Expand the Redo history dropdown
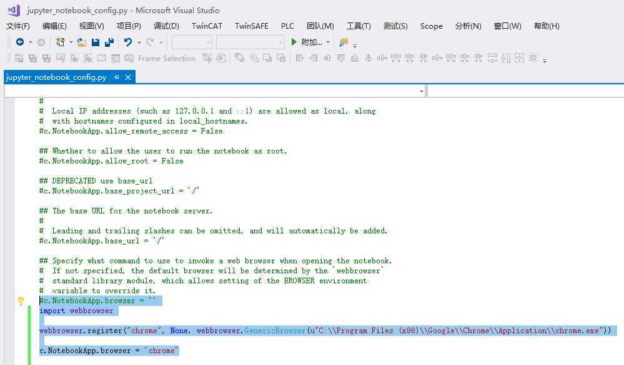This screenshot has width=624, height=365. [x=161, y=42]
